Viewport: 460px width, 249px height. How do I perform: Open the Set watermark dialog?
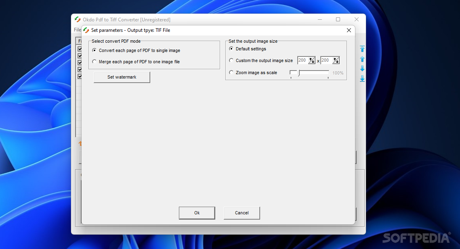pyautogui.click(x=122, y=77)
